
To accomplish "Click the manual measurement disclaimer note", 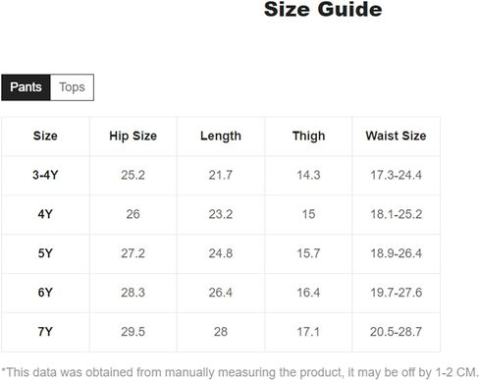I will pyautogui.click(x=239, y=372).
